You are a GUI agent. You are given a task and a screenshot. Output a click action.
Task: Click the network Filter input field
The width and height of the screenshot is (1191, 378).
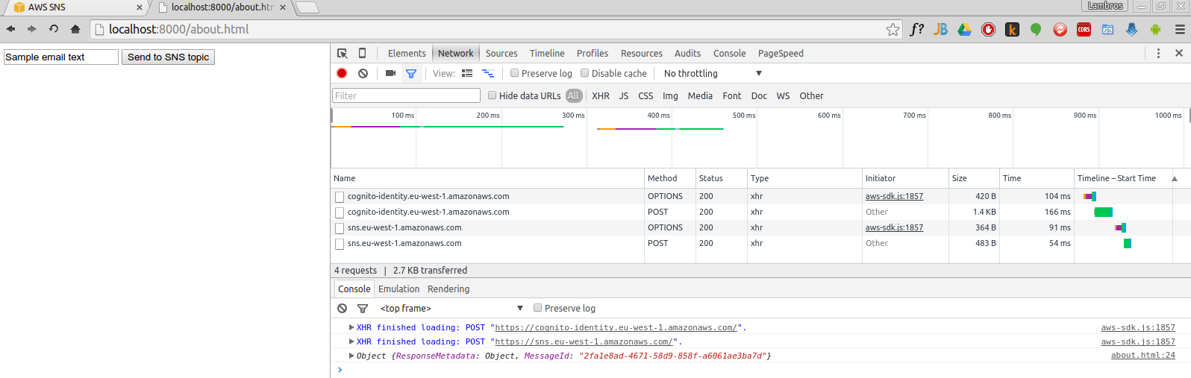pyautogui.click(x=406, y=95)
